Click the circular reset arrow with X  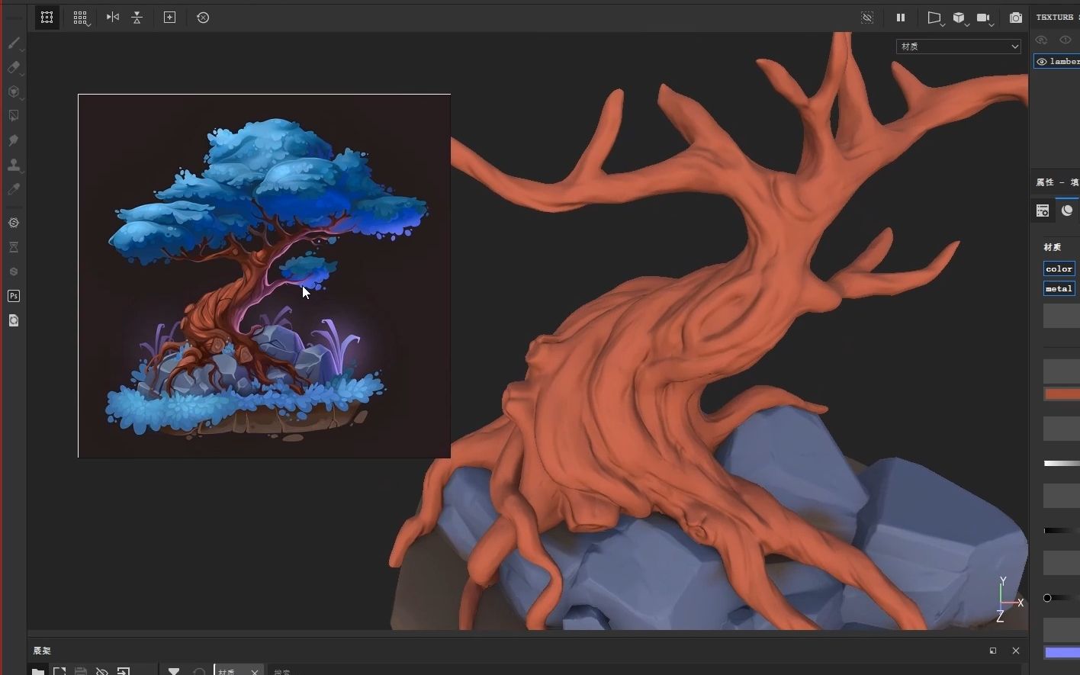tap(203, 17)
